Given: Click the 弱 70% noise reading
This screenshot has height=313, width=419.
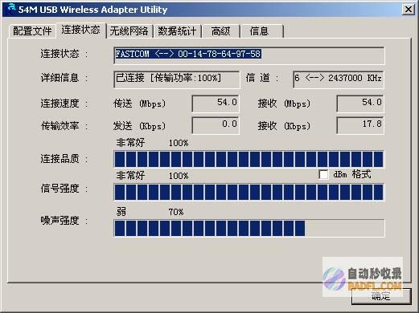Looking at the screenshot, I should click(x=150, y=212).
